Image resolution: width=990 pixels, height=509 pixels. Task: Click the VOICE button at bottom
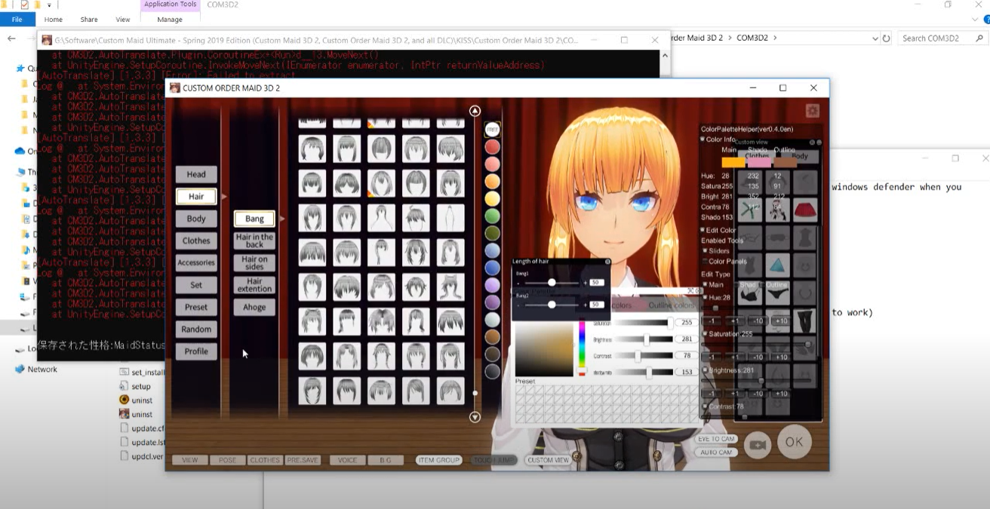coord(348,460)
